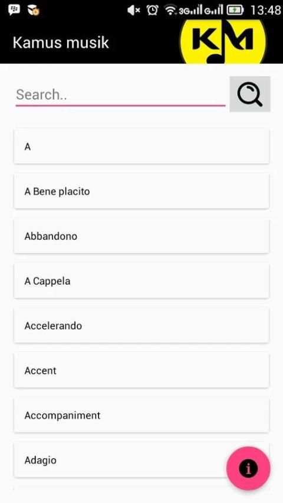Tap the BBM notification icon in the status bar
This screenshot has width=283, height=503.
tap(14, 10)
